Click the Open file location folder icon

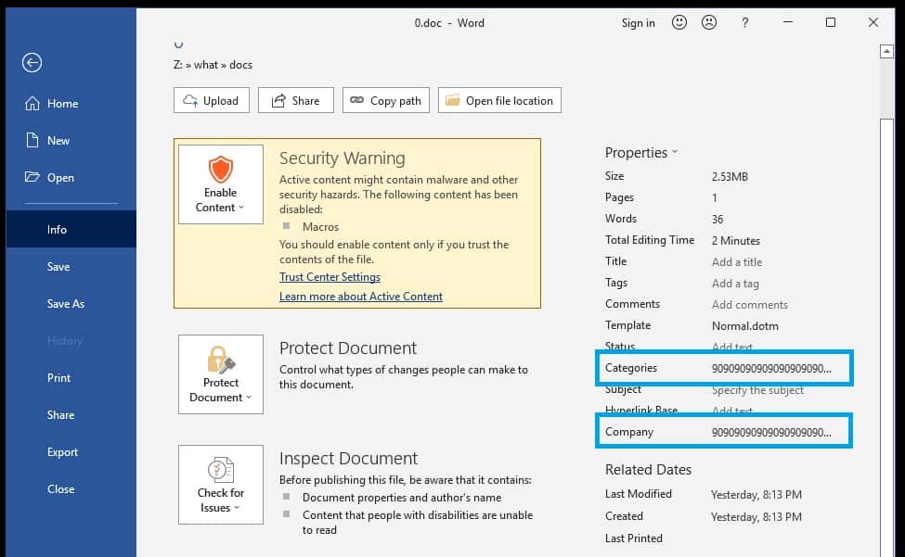click(453, 99)
